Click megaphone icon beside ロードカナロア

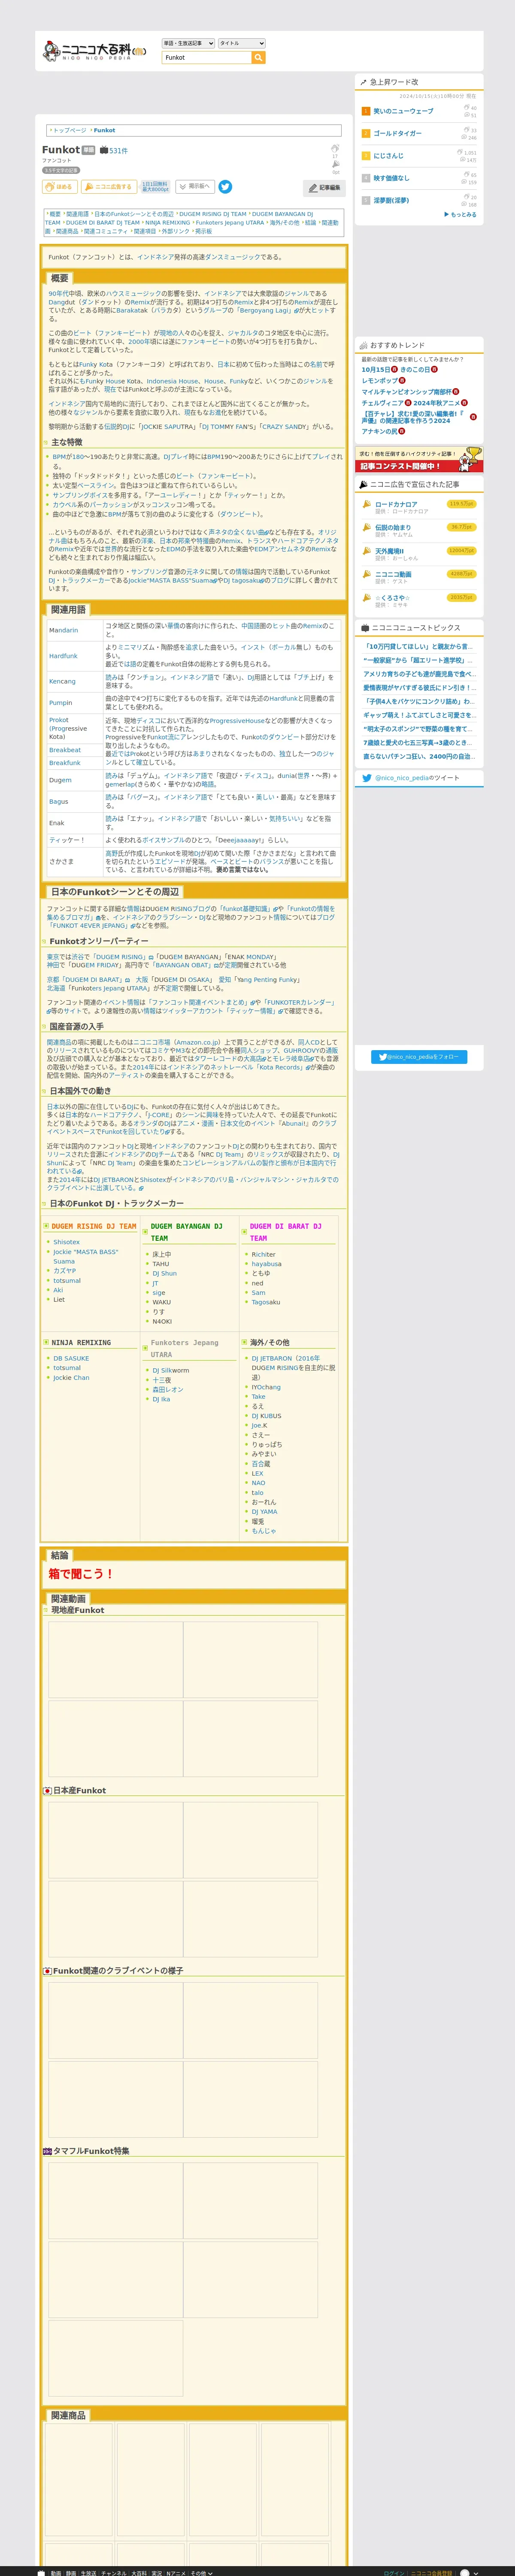pos(367,505)
